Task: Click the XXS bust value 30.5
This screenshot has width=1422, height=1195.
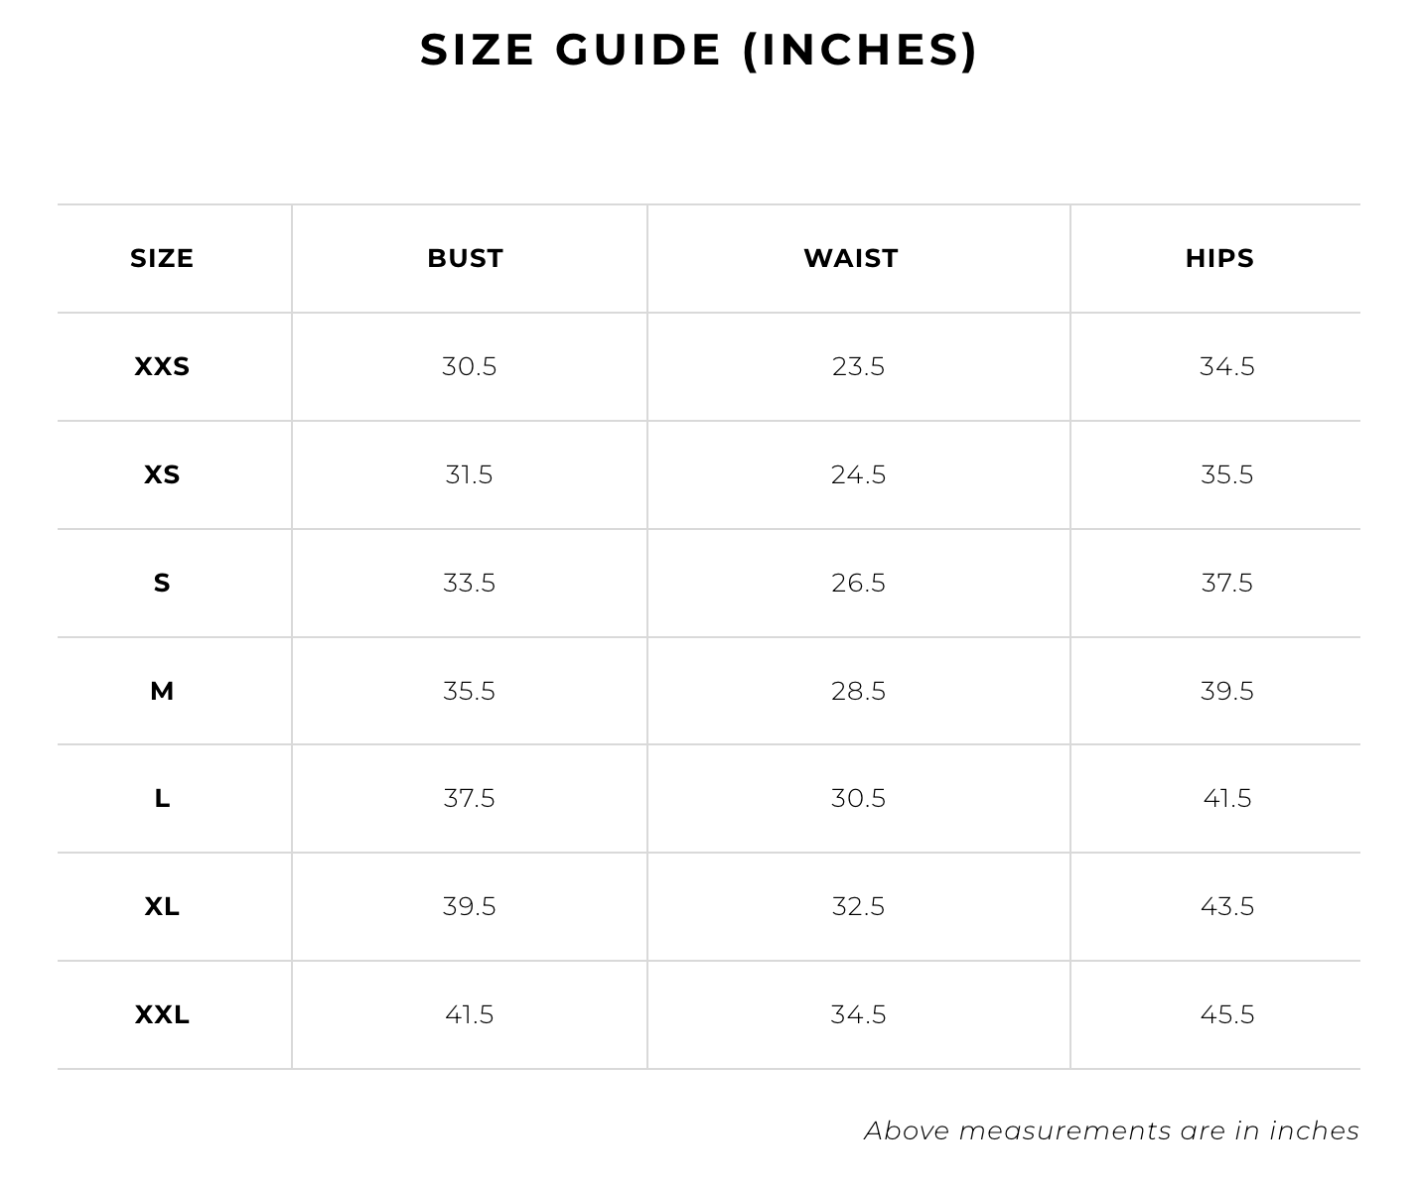Action: coord(469,366)
